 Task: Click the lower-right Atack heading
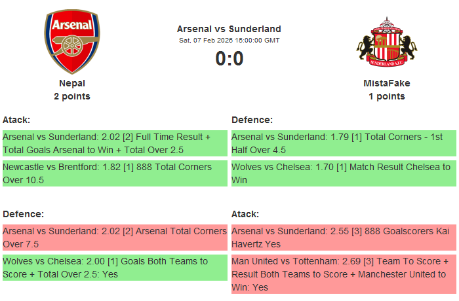[x=245, y=214]
